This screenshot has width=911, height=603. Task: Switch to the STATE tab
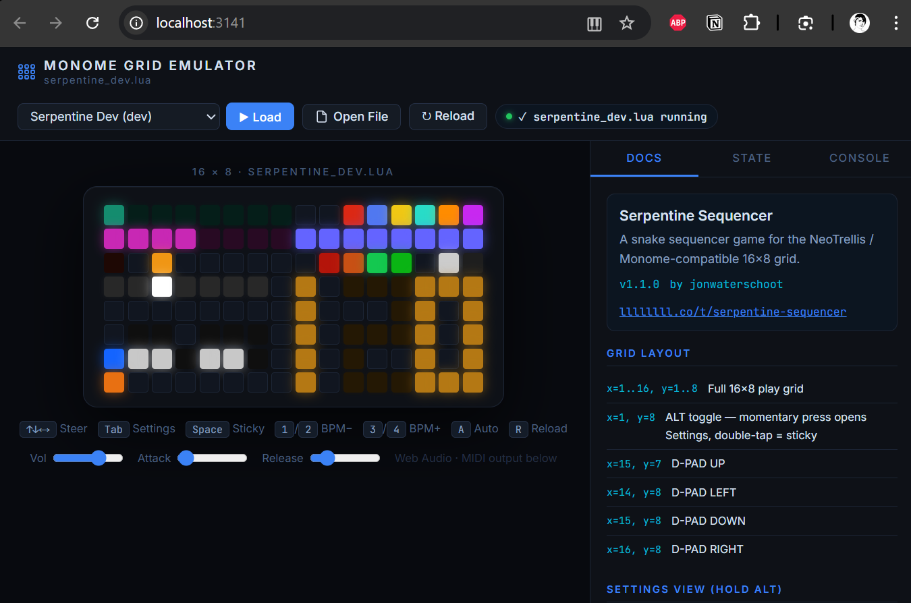click(752, 158)
